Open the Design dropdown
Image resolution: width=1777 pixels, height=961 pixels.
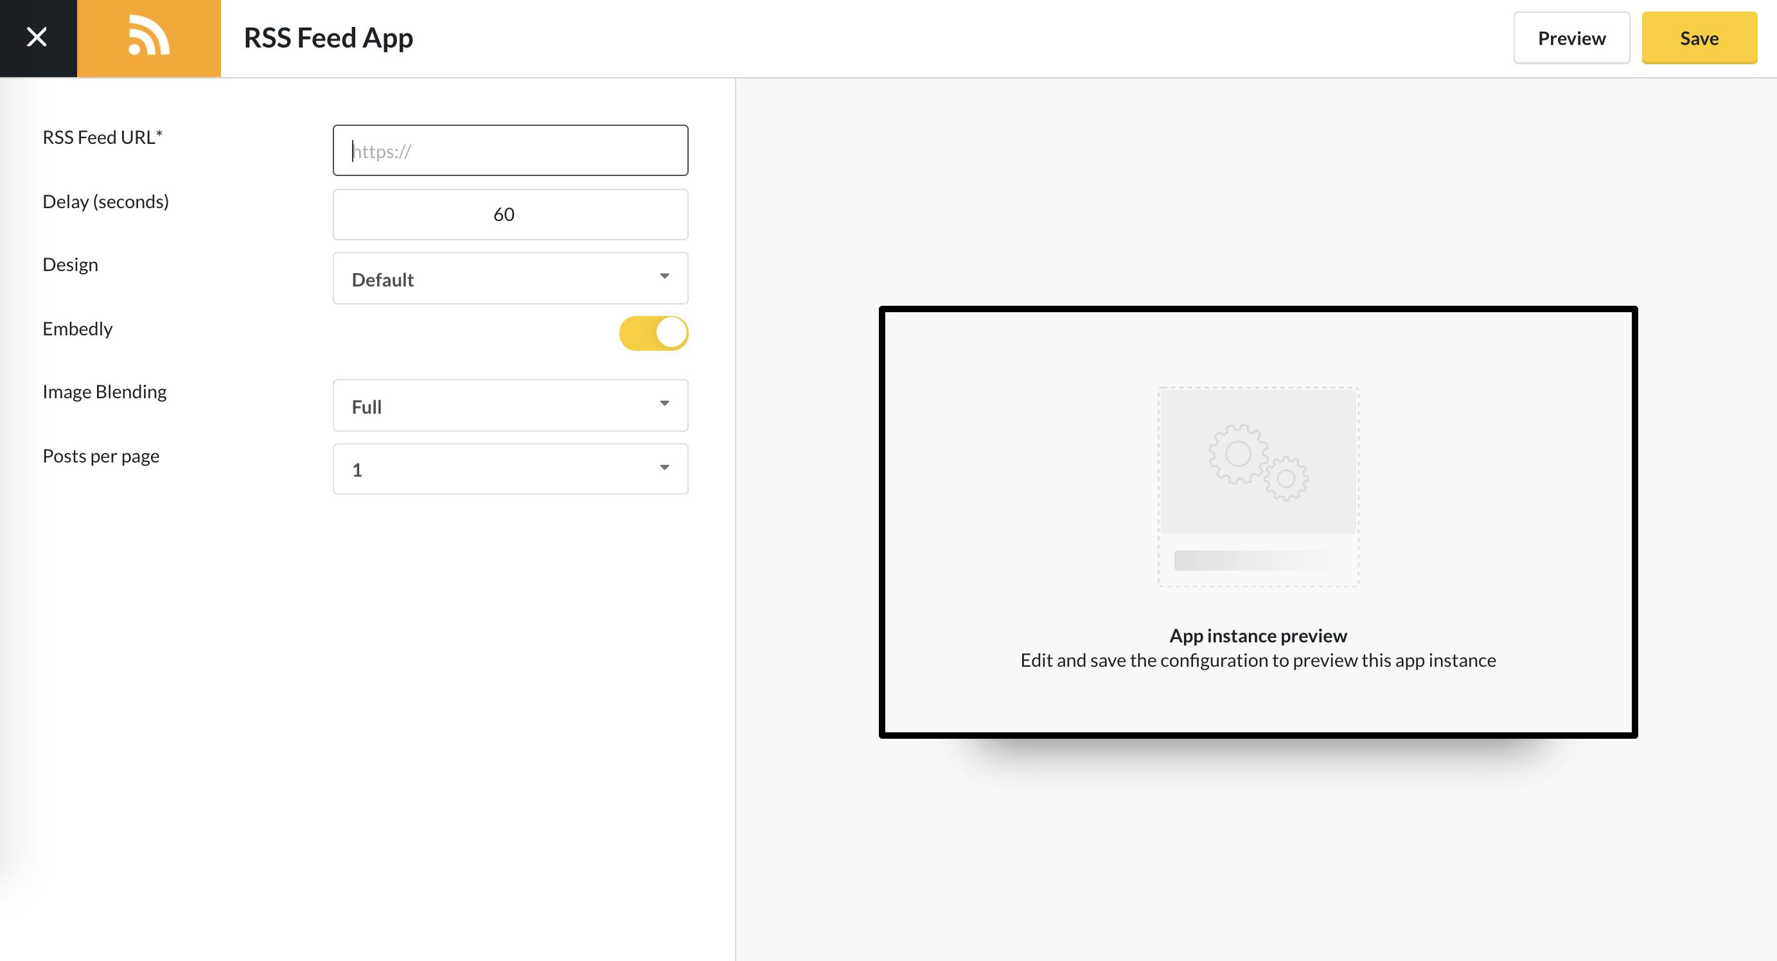pyautogui.click(x=511, y=278)
